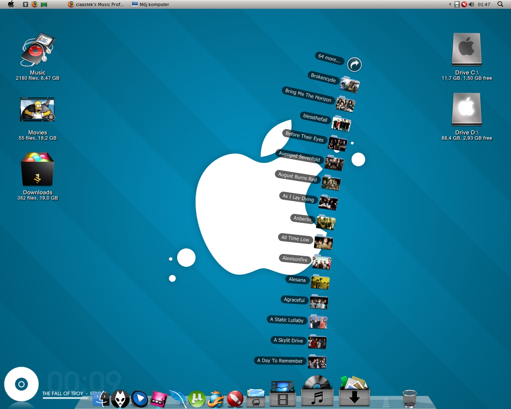Click the foobar2000 tray icon
The image size is (511, 409).
click(x=457, y=4)
